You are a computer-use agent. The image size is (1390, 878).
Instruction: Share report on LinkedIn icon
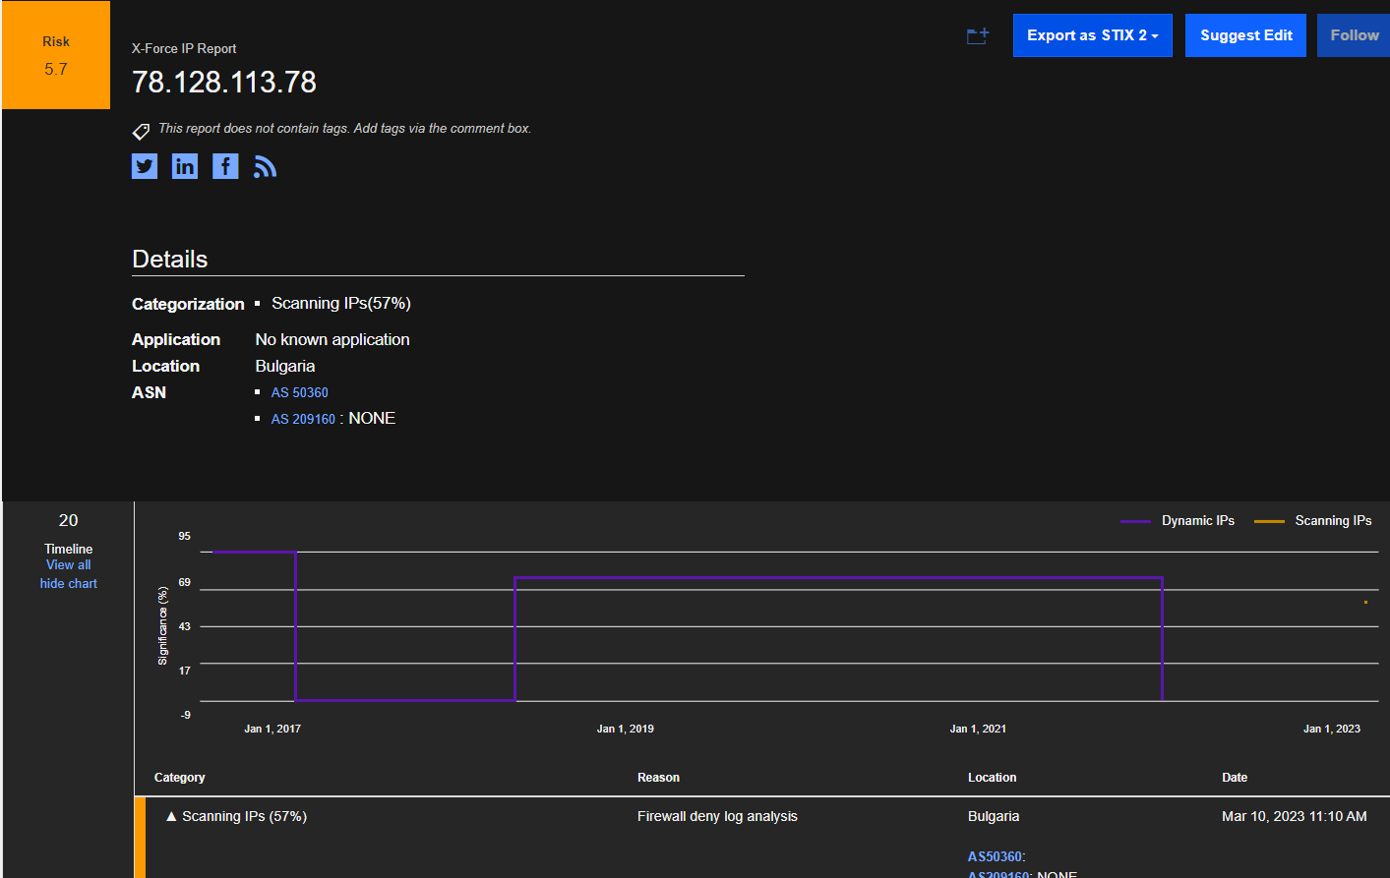(x=185, y=166)
